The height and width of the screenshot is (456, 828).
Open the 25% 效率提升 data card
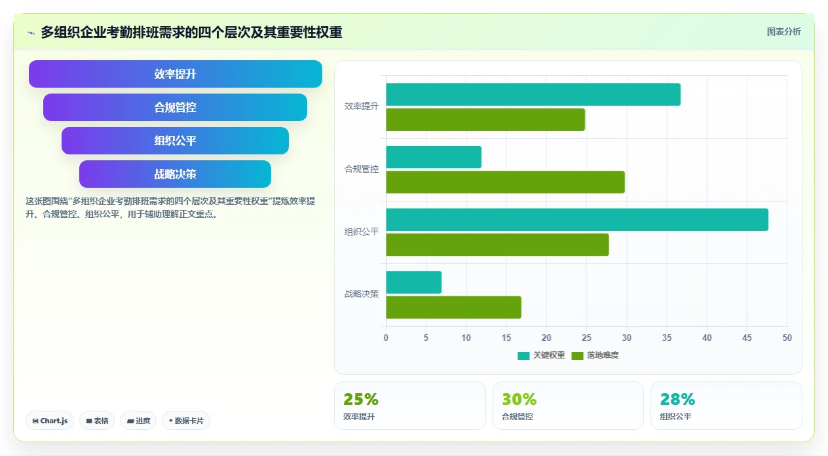(410, 406)
